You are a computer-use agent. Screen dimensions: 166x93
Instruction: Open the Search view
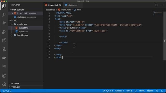pos(4,14)
